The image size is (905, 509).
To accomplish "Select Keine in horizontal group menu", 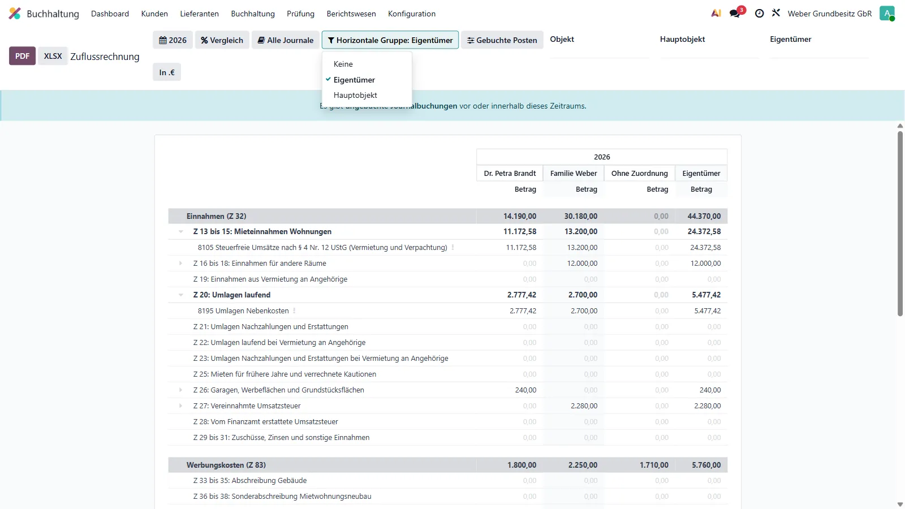I will tap(367, 64).
